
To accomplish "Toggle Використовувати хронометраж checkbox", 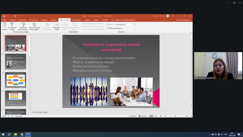I will click(x=81, y=26).
